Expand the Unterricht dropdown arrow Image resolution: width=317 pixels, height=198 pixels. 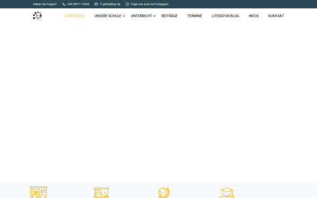pos(154,16)
